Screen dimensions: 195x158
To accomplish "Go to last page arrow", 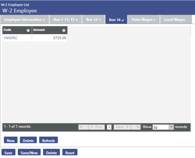I will 136,127.
